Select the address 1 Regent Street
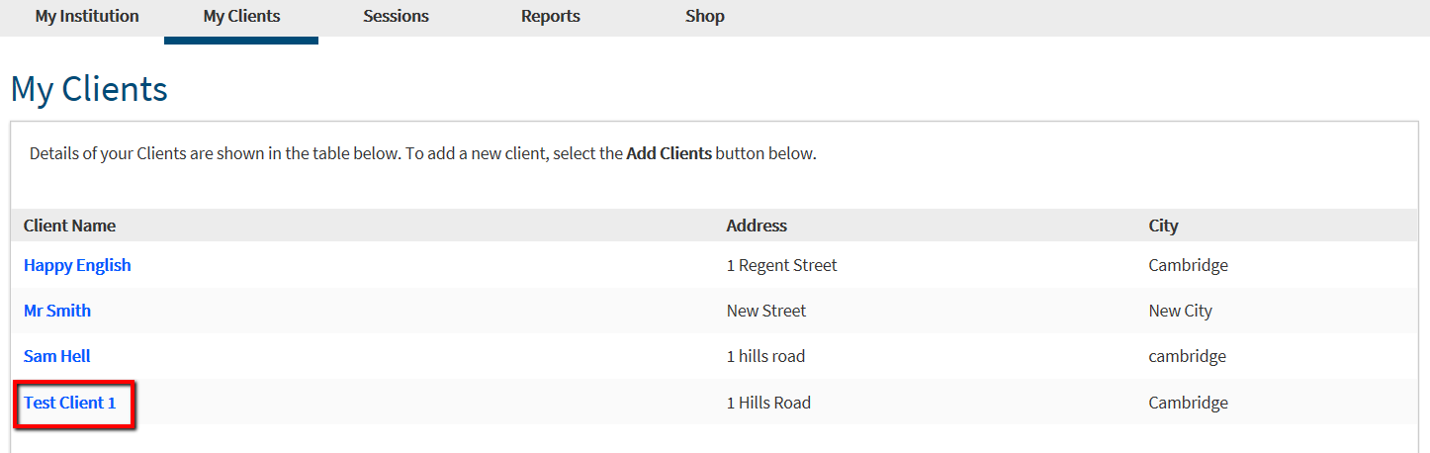The width and height of the screenshot is (1430, 453). coord(781,265)
